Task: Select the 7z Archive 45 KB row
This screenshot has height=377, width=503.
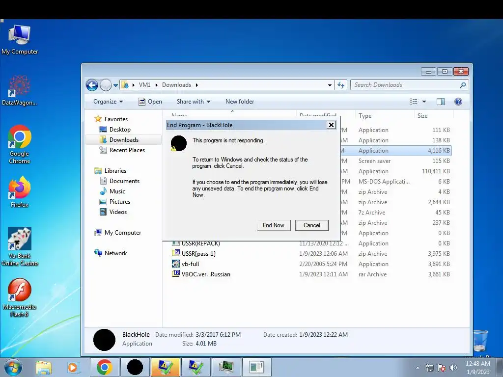Action: tap(396, 212)
